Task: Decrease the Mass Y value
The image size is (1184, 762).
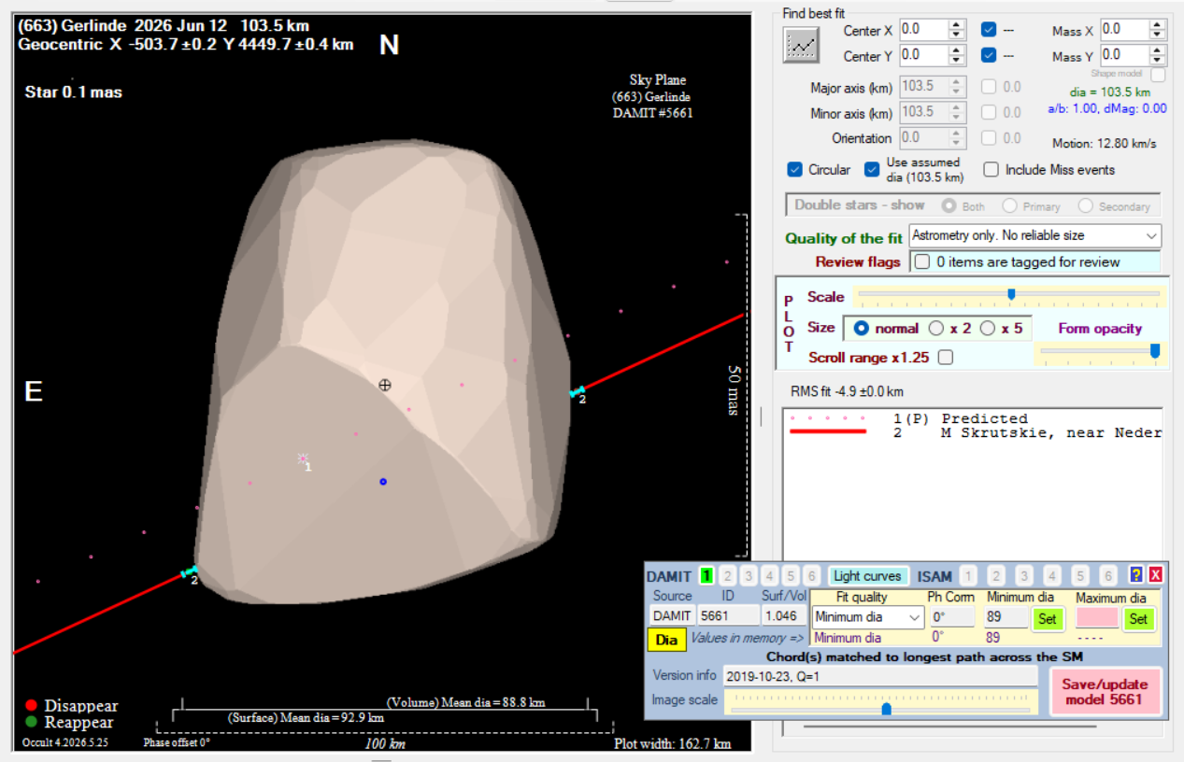Action: [x=1158, y=60]
